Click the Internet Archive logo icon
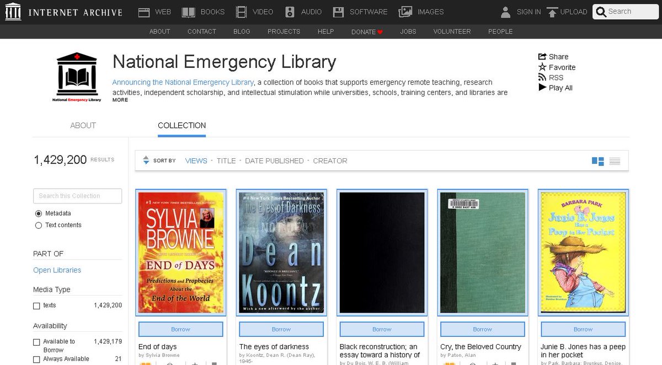This screenshot has width=662, height=365. 13,12
